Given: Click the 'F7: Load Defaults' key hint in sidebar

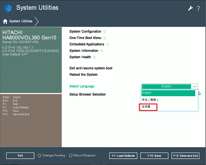Looking at the screenshot, I should tap(16, 108).
